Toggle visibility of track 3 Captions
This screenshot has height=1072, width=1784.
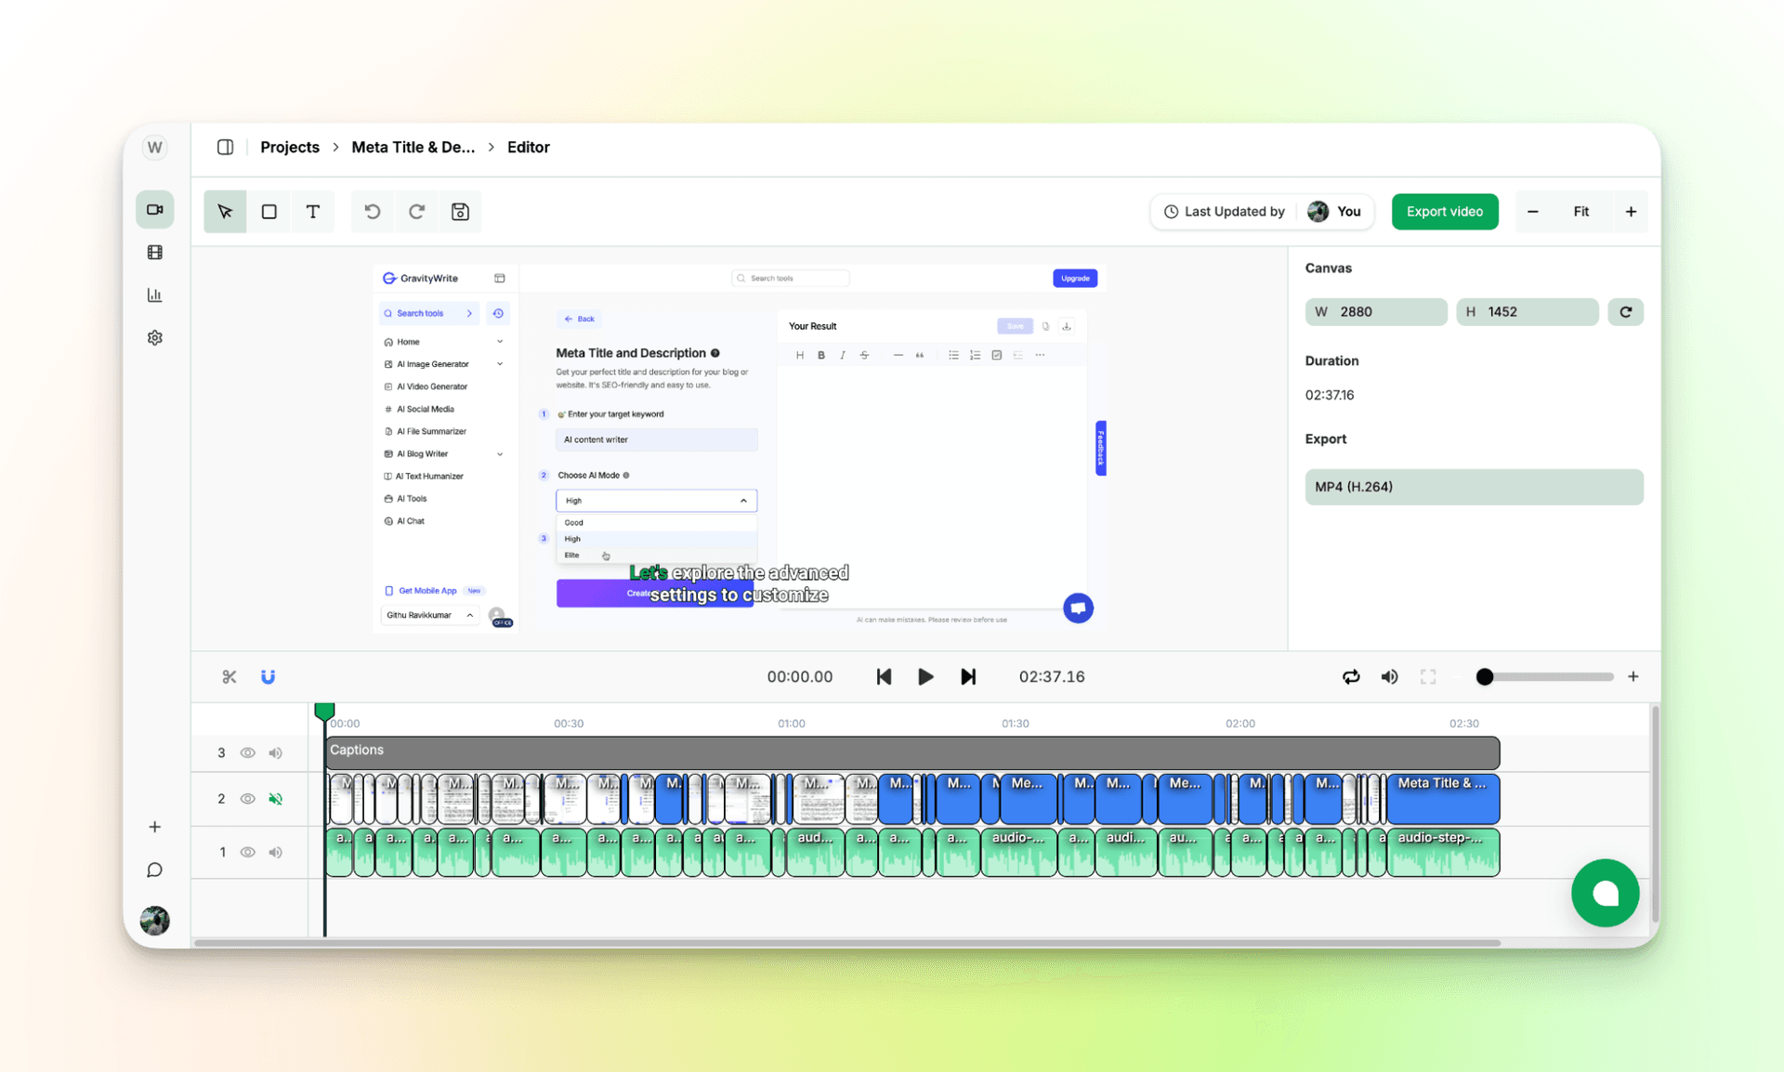247,752
